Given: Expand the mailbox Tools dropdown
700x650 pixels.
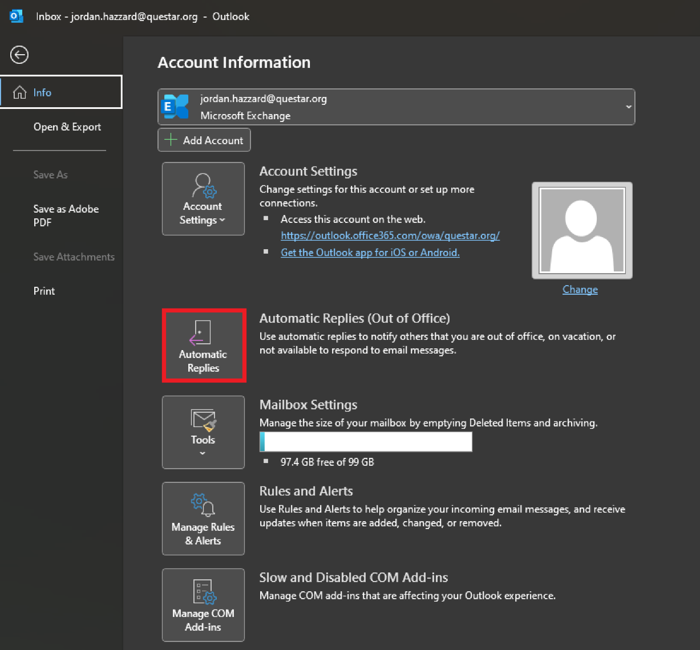Looking at the screenshot, I should coord(203,432).
